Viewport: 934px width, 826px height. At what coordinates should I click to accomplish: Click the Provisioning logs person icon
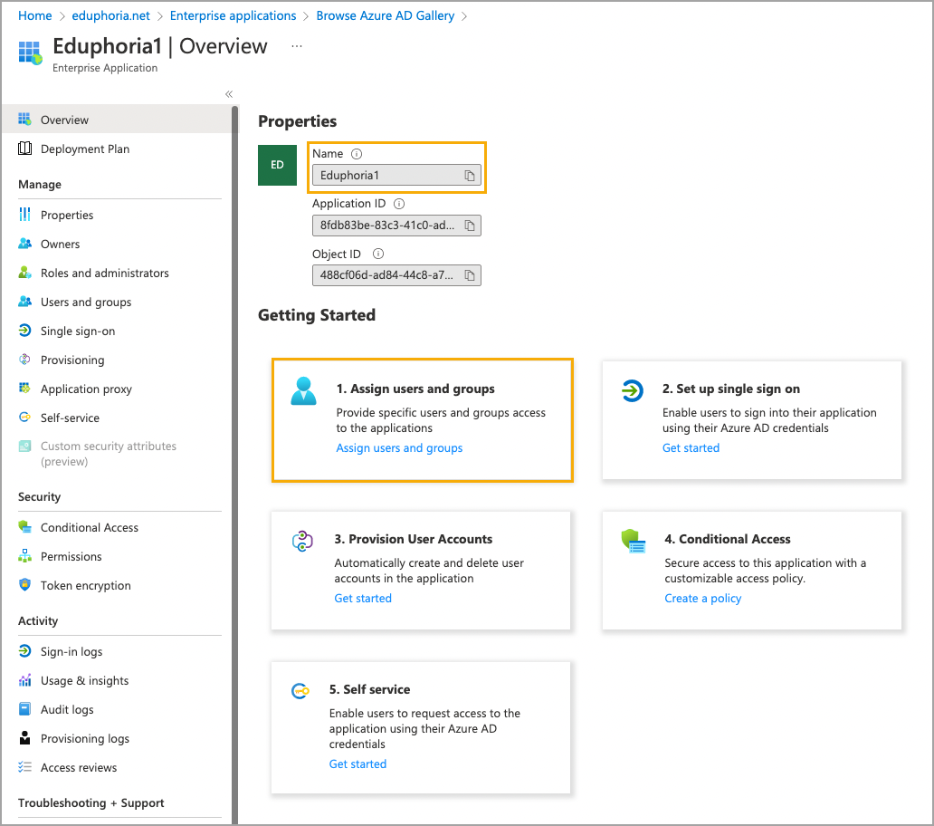click(24, 738)
